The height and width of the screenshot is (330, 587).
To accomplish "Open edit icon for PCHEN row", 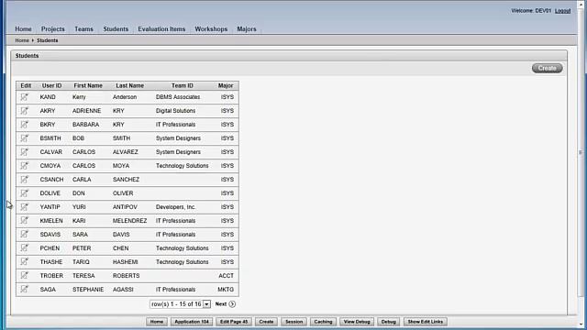I will 25,247.
